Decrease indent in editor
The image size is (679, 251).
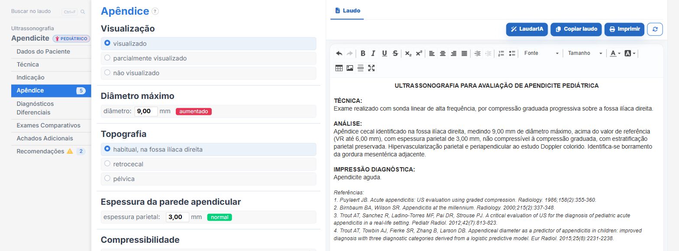pyautogui.click(x=488, y=54)
